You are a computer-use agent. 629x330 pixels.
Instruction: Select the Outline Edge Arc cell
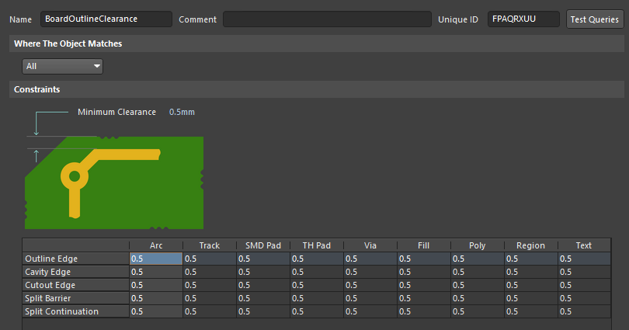click(156, 259)
